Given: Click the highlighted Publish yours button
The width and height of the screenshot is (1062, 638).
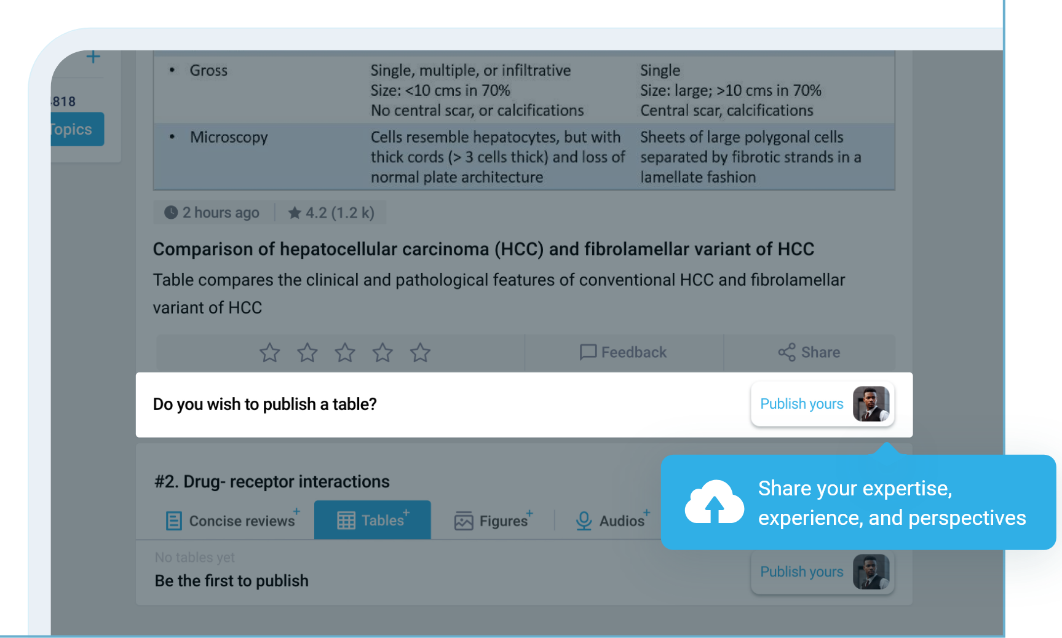Looking at the screenshot, I should pos(801,404).
